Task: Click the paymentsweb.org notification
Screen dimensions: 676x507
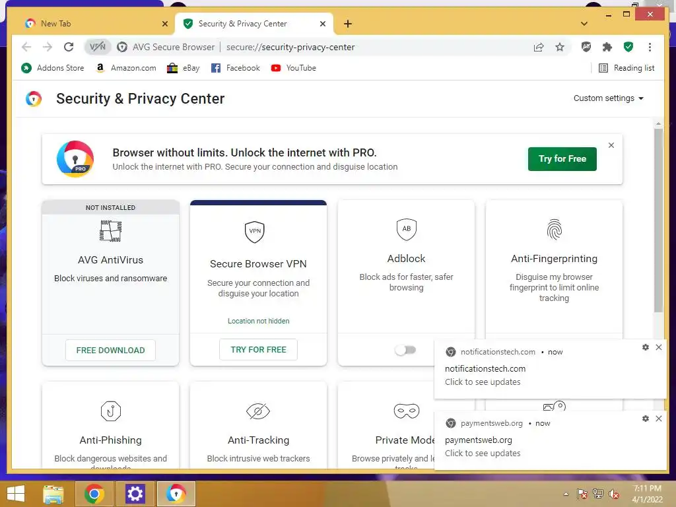Action: [550, 440]
